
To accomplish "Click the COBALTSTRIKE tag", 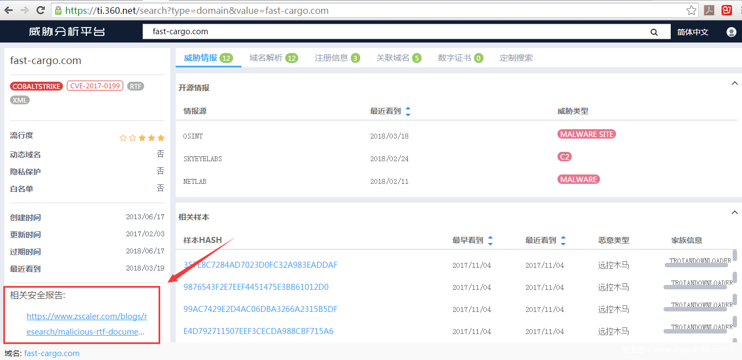I will [36, 86].
